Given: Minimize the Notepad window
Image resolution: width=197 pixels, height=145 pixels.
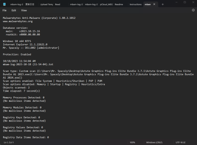Looking at the screenshot, I should pos(177,2).
